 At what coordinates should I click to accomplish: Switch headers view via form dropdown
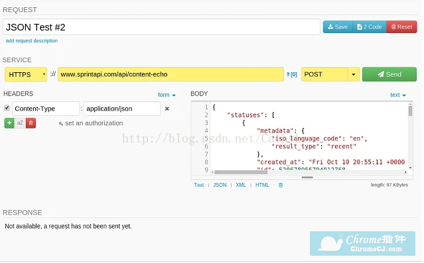pyautogui.click(x=167, y=95)
